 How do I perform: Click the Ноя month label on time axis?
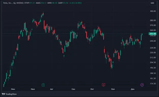tap(113, 89)
